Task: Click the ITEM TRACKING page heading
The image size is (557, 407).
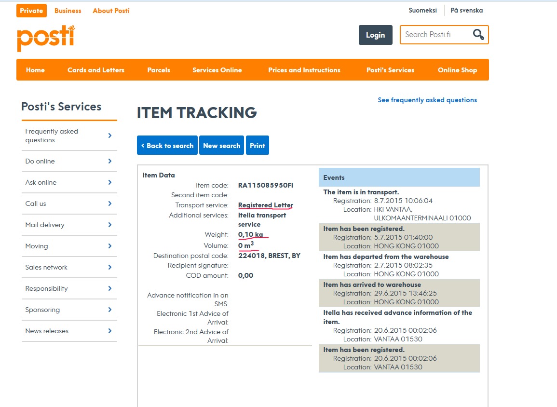Action: coord(197,113)
